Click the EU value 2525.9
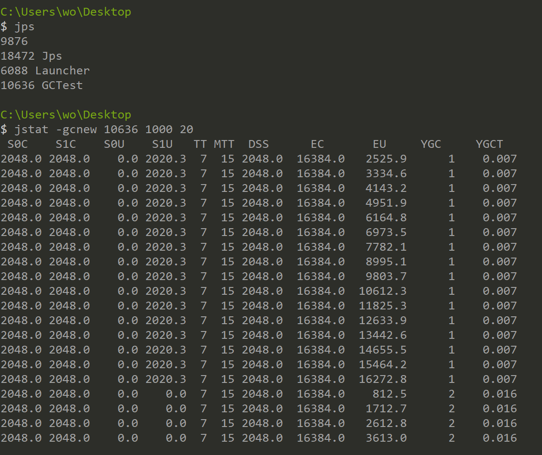Screen dimensions: 542x455 click(x=386, y=159)
